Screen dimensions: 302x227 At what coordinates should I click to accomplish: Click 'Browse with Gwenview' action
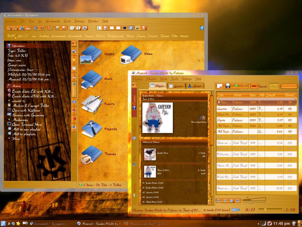point(28,115)
